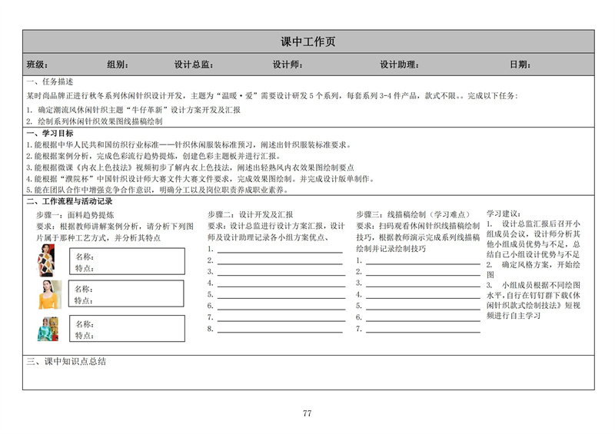
Task: Click learning goal 5 about 团队合作
Action: coord(158,190)
